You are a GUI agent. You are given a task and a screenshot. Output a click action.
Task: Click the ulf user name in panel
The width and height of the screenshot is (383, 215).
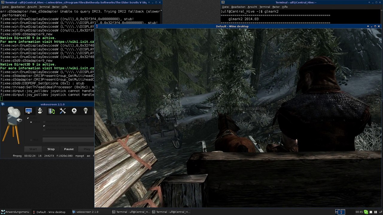click(381, 212)
